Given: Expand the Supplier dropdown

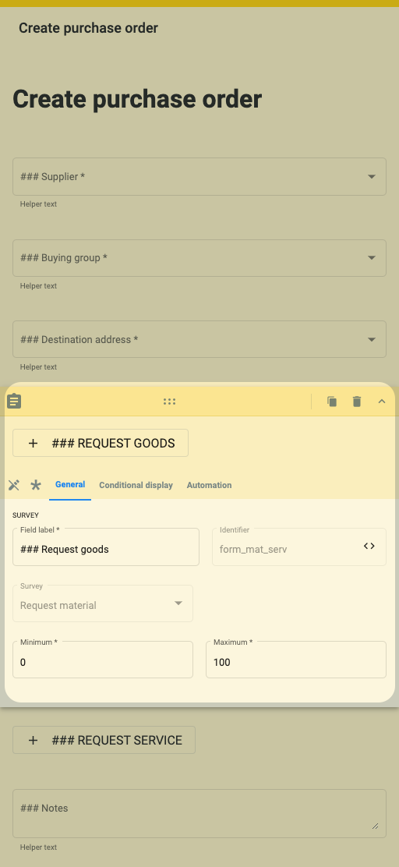Looking at the screenshot, I should pos(199,176).
